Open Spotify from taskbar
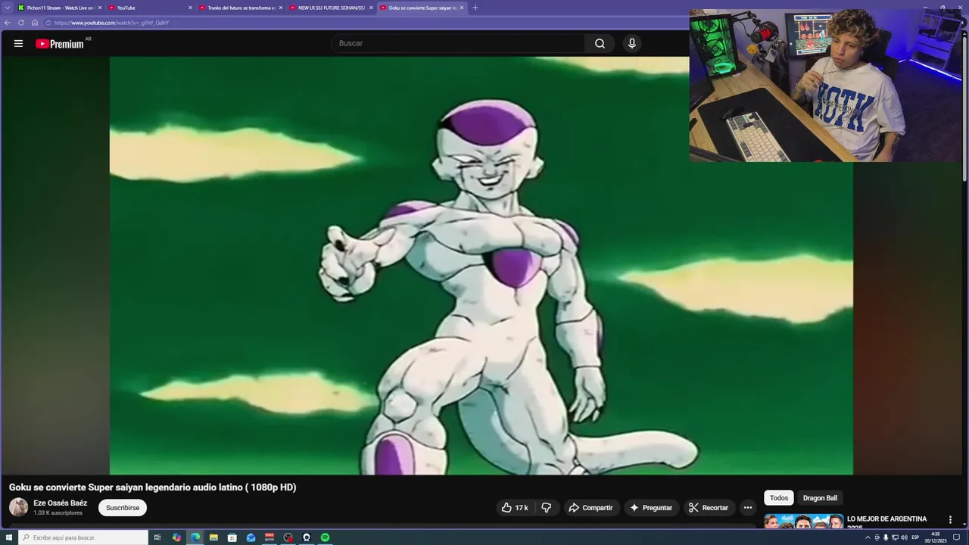Screen dimensions: 969x545 point(325,537)
